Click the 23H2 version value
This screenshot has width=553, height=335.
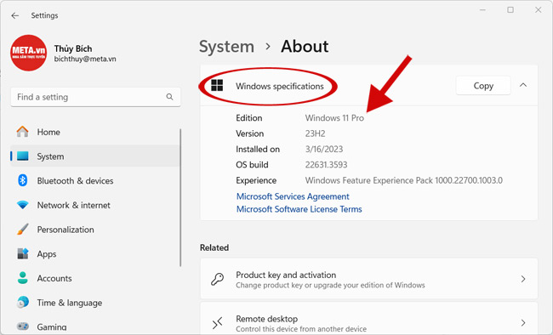(x=315, y=133)
